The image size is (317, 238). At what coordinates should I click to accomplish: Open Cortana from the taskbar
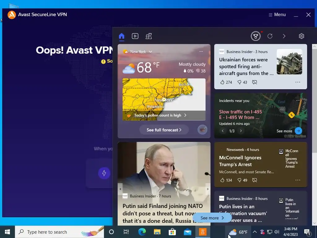pyautogui.click(x=111, y=232)
